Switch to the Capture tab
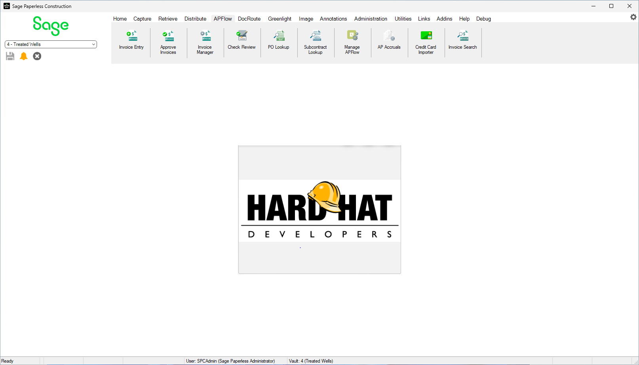639x365 pixels. point(142,19)
